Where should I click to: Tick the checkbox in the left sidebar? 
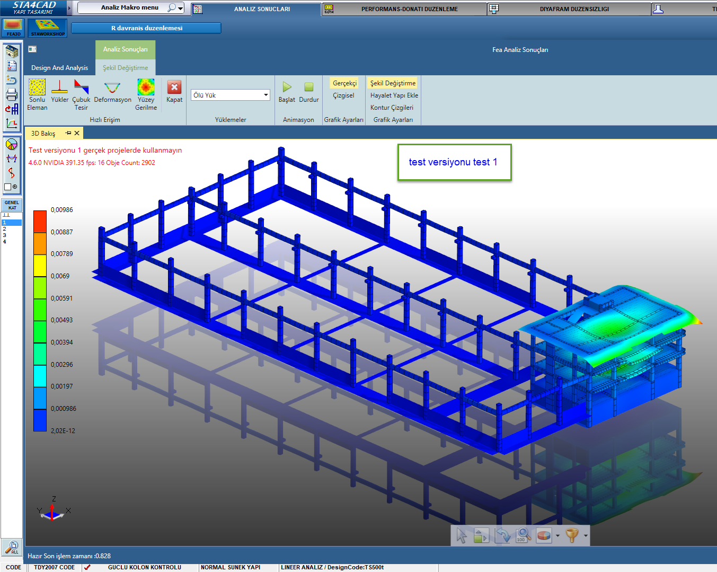(x=8, y=187)
